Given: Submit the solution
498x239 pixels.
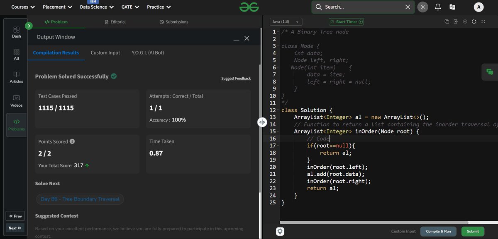Looking at the screenshot, I should pyautogui.click(x=473, y=232).
